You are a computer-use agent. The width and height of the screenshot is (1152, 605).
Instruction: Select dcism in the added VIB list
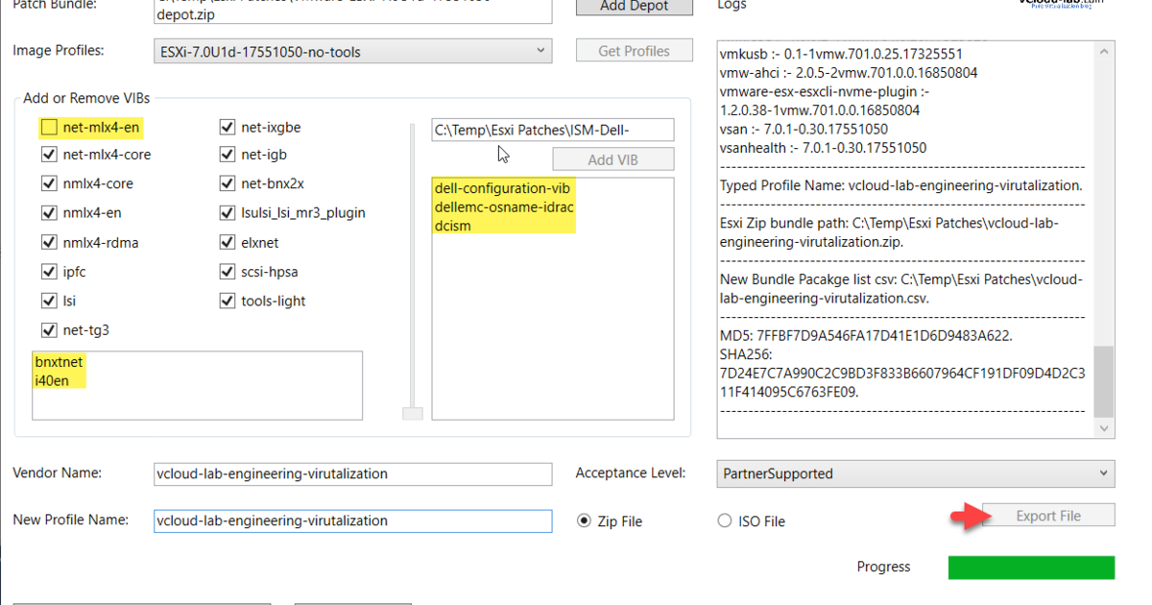453,226
